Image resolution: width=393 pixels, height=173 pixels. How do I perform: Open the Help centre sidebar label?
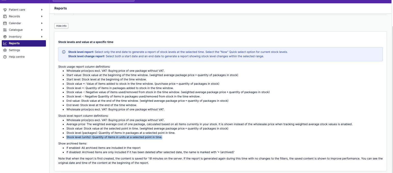(x=17, y=57)
